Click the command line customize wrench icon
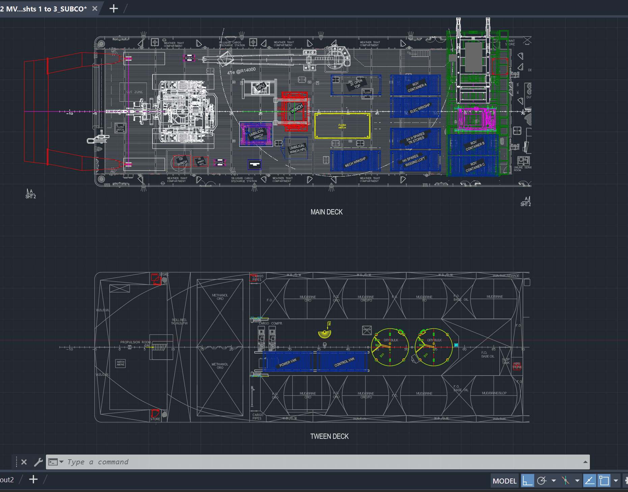 point(39,462)
